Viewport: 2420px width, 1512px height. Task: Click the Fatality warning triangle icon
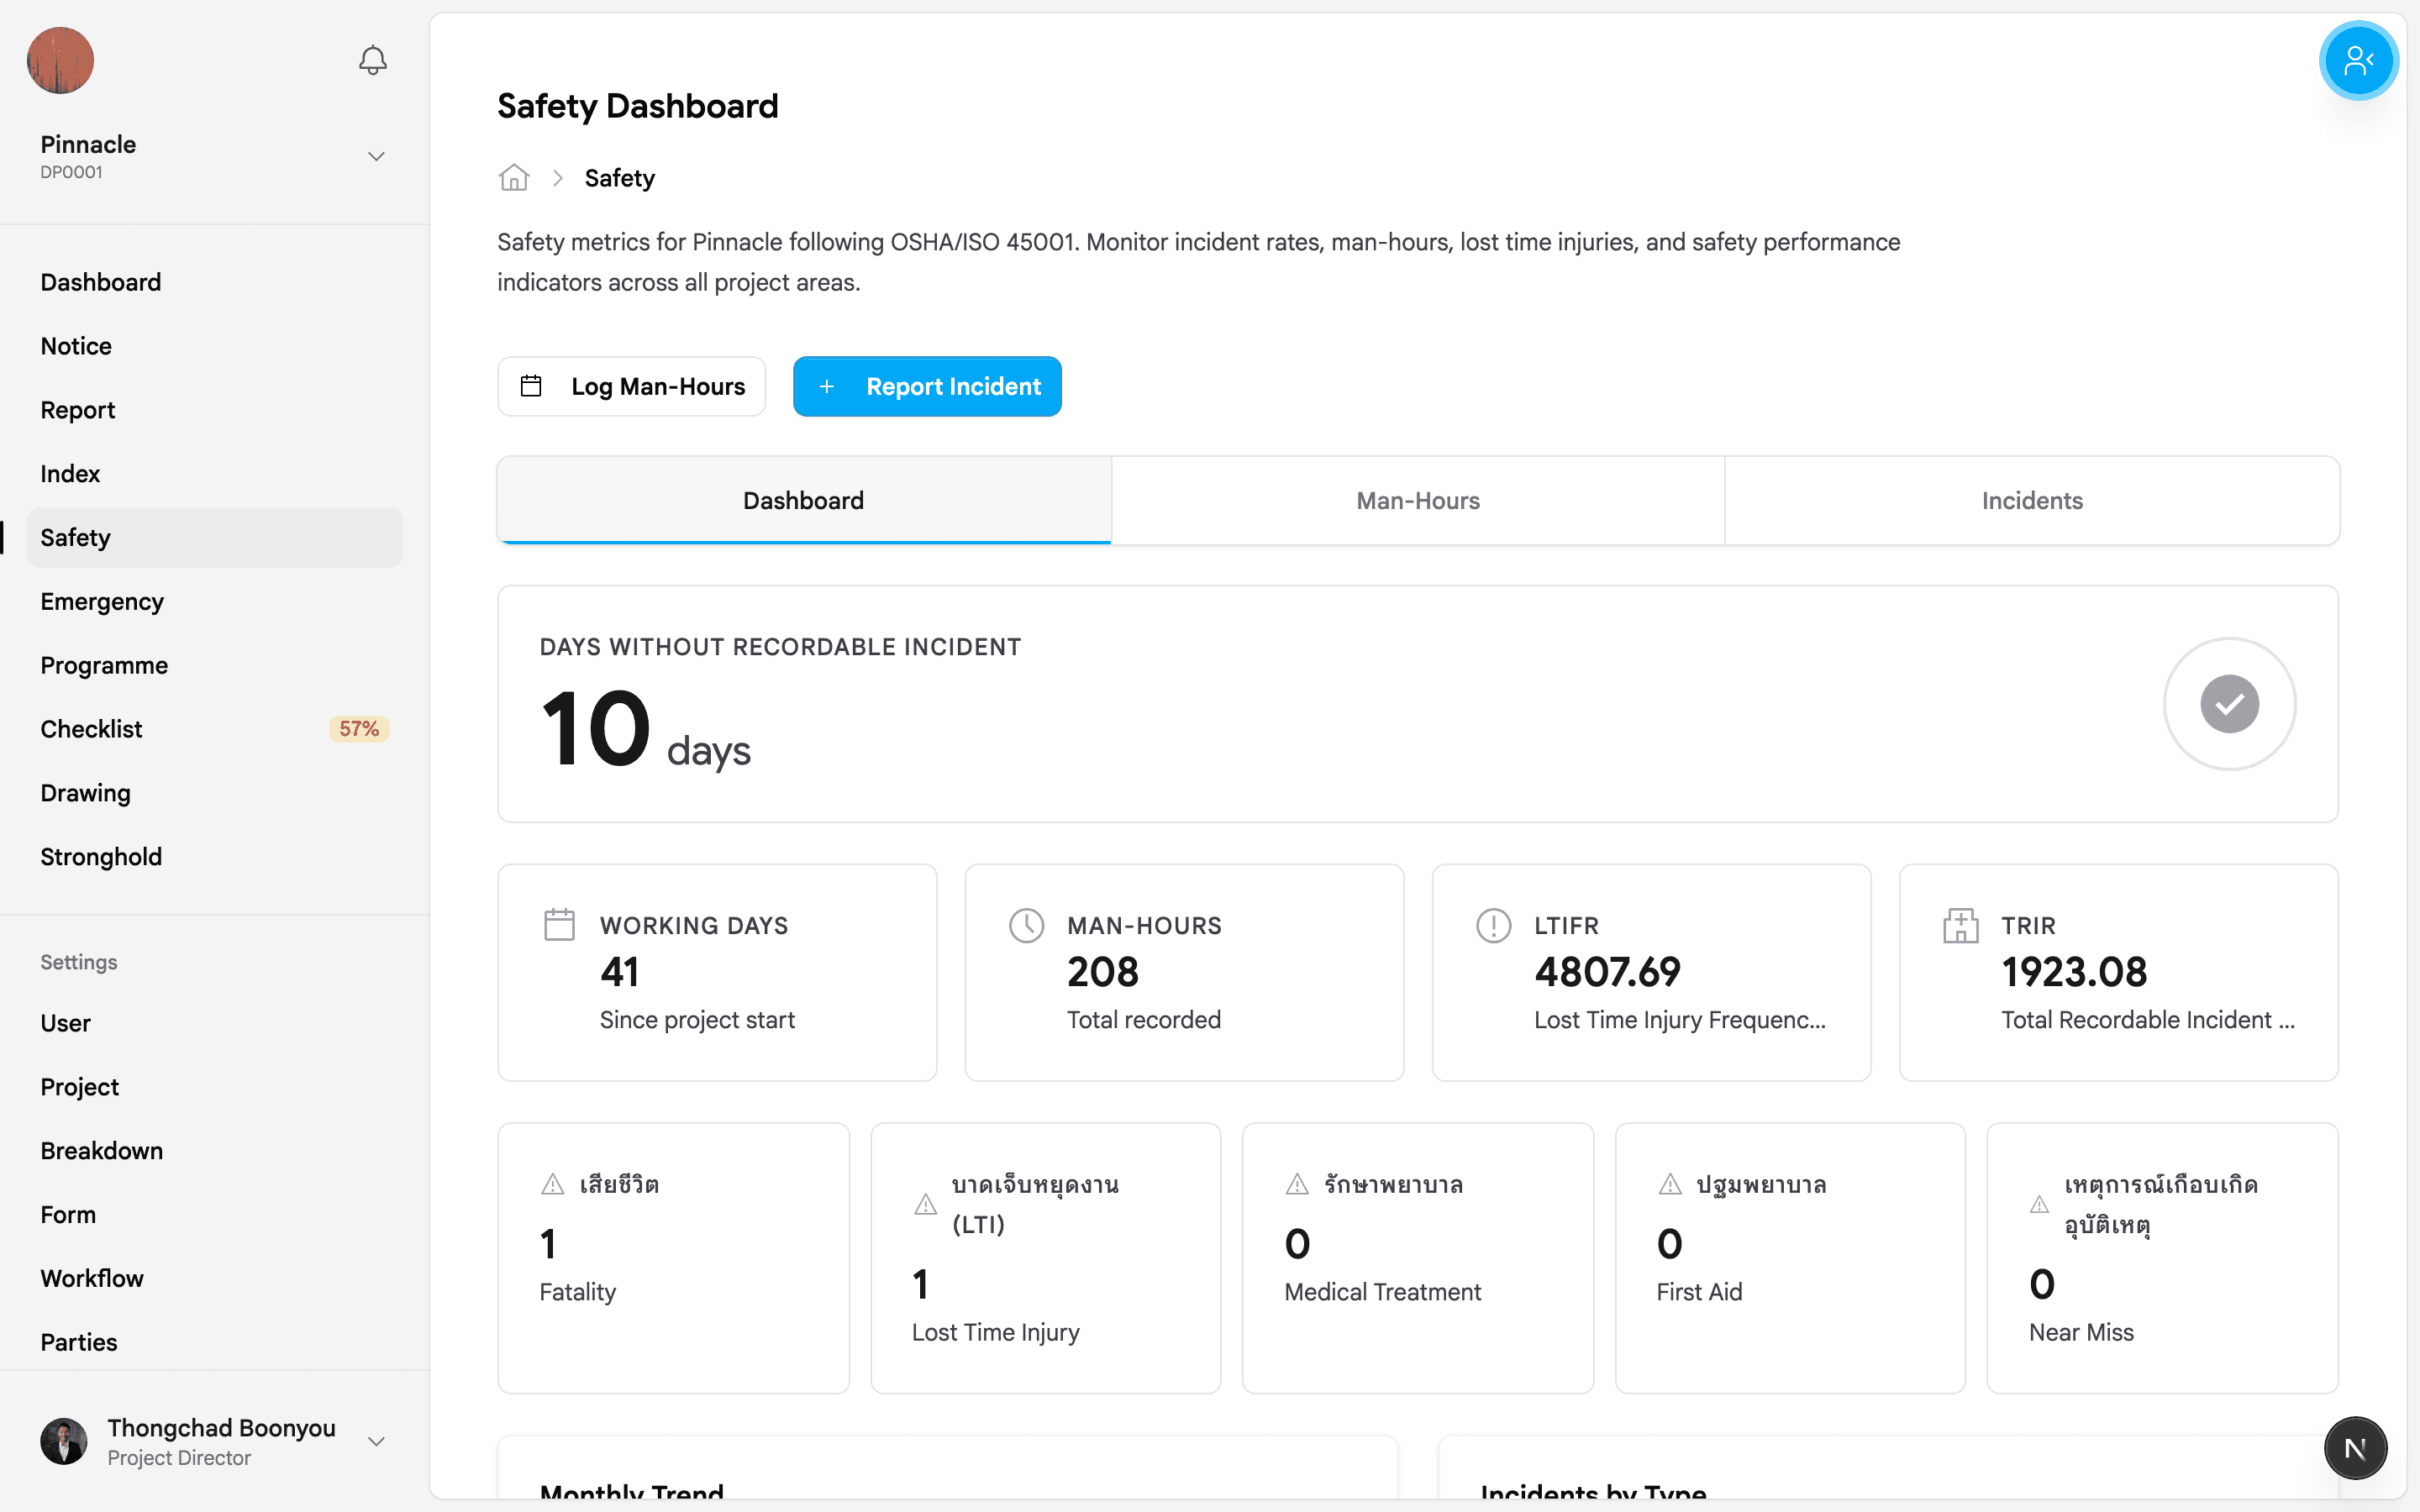click(x=552, y=1184)
